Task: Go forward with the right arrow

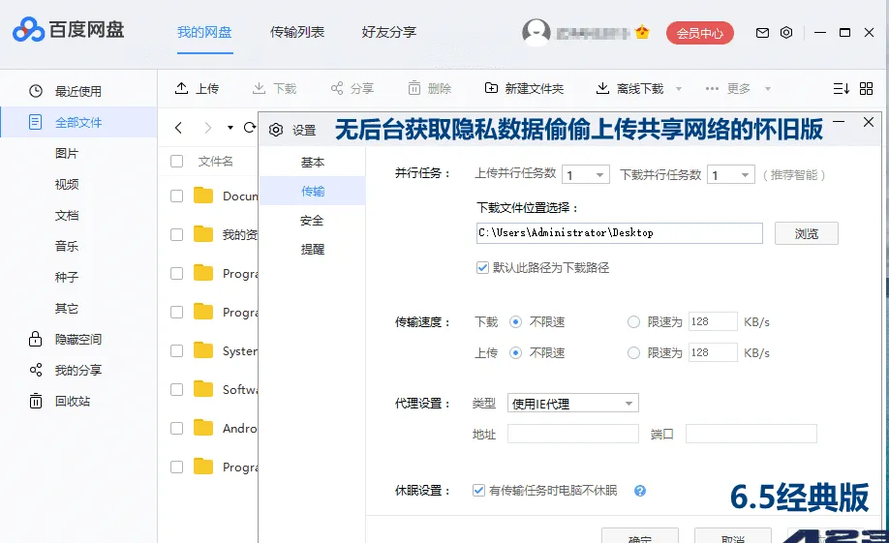Action: pos(208,128)
